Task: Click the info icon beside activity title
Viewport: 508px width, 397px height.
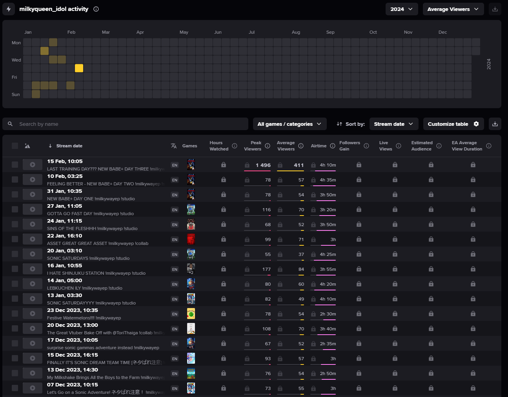Action: 96,9
